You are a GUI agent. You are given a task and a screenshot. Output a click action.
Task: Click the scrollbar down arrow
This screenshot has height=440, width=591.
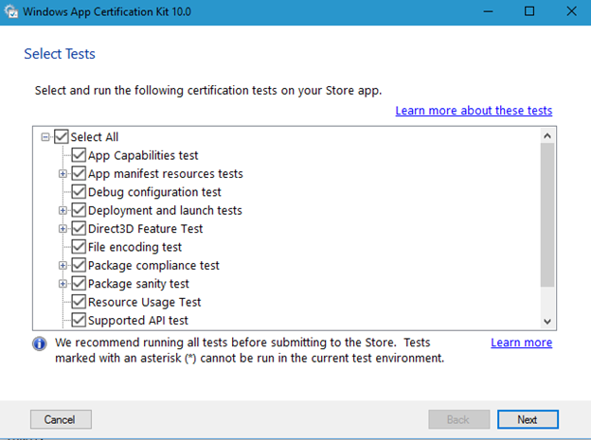pos(547,322)
